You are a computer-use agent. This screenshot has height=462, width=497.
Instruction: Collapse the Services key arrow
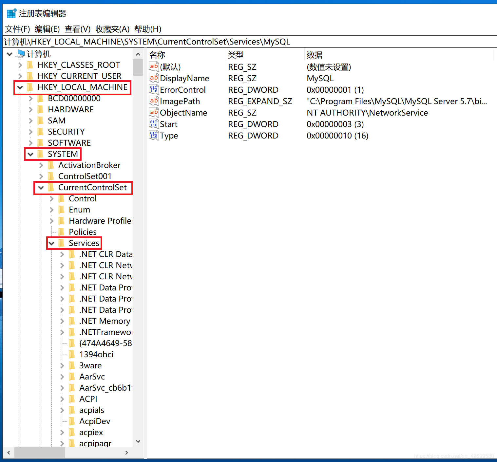pos(51,243)
